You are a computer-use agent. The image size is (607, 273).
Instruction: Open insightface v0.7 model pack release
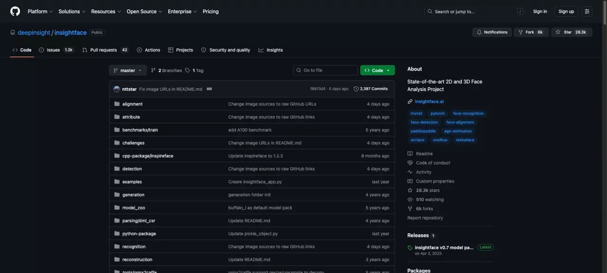click(x=444, y=247)
